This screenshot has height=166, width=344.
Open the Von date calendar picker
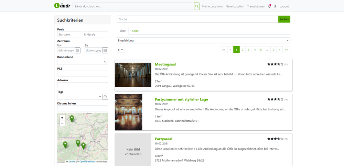pos(78,50)
